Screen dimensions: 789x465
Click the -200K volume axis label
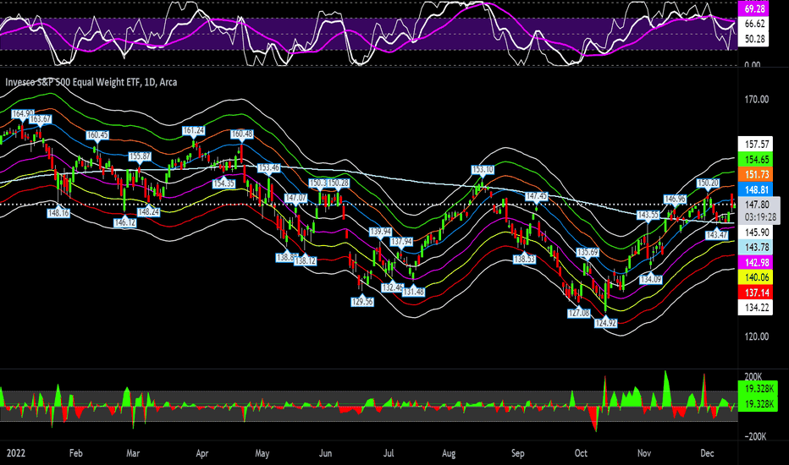[755, 437]
